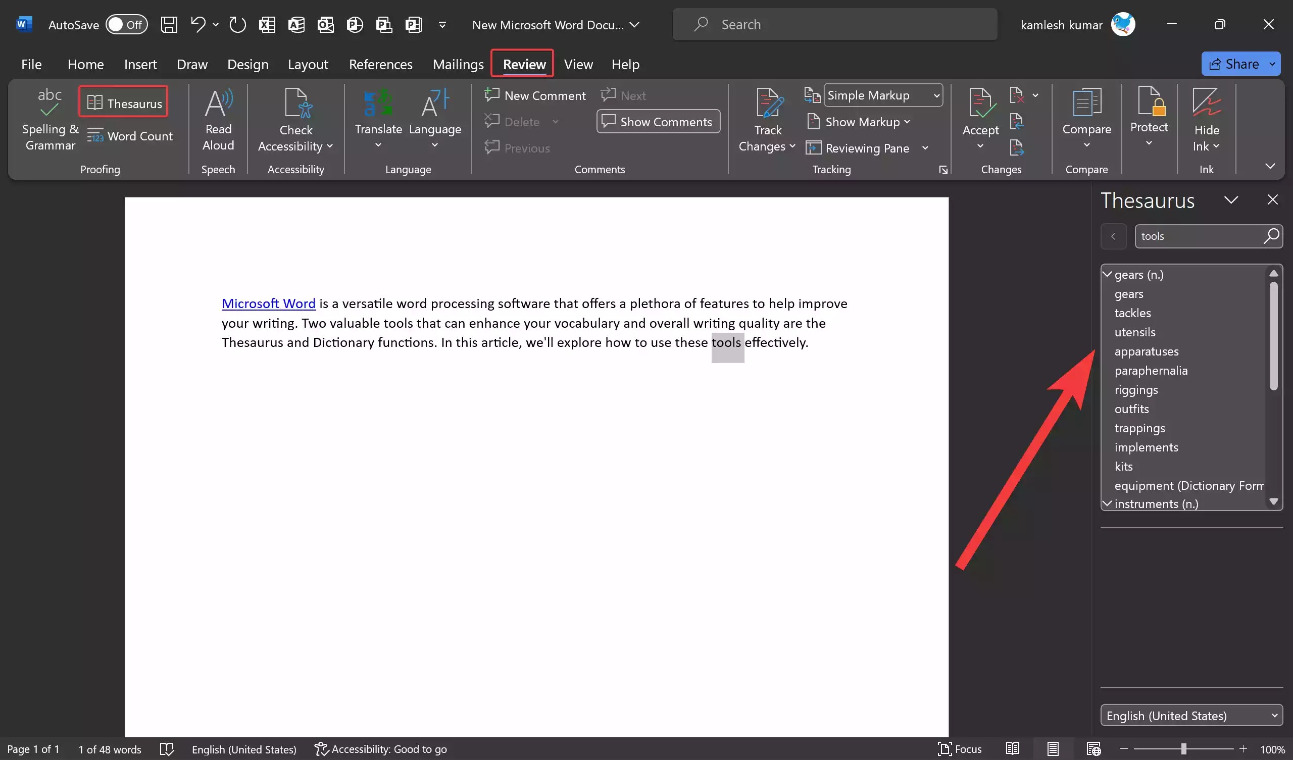This screenshot has height=760, width=1293.
Task: Enable Focus mode in the status bar
Action: pyautogui.click(x=959, y=749)
